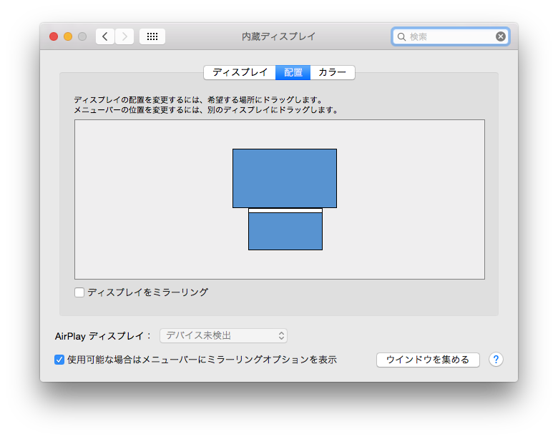Open the AirPlay ディスプレイ dropdown
558x439 pixels.
click(x=223, y=335)
